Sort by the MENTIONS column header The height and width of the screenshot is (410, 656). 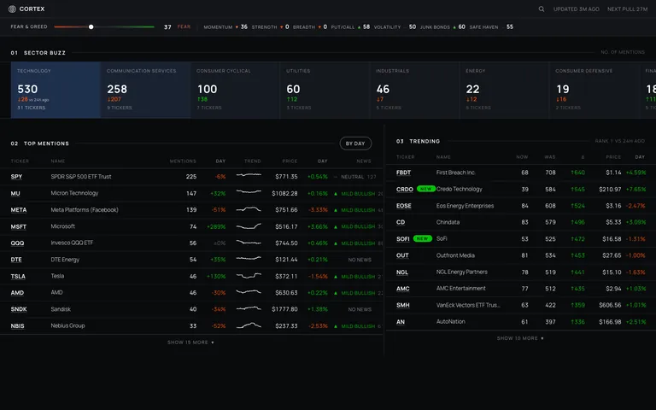[183, 161]
